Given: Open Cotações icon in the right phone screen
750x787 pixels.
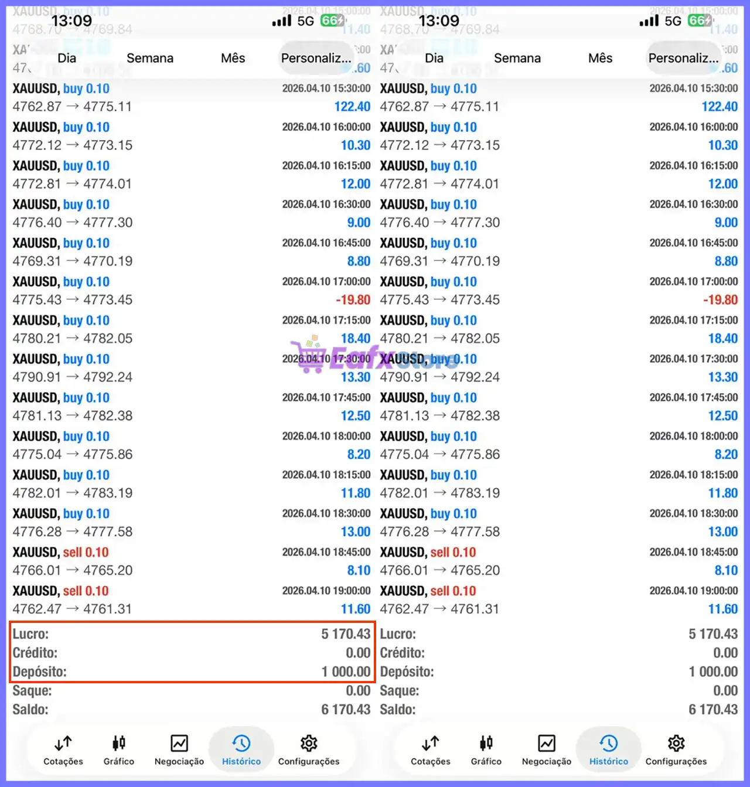Looking at the screenshot, I should [x=431, y=744].
